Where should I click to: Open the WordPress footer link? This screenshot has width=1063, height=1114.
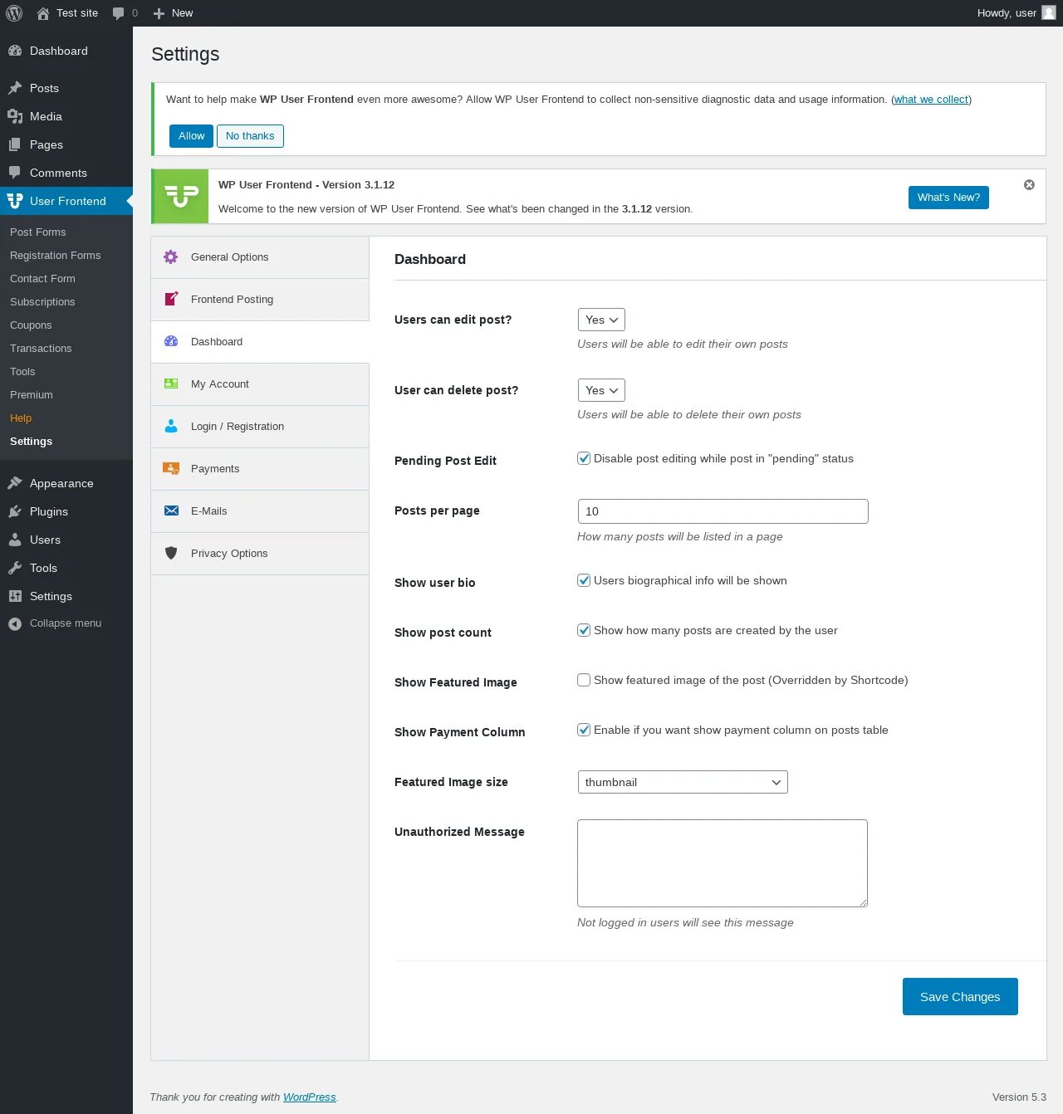click(309, 1097)
